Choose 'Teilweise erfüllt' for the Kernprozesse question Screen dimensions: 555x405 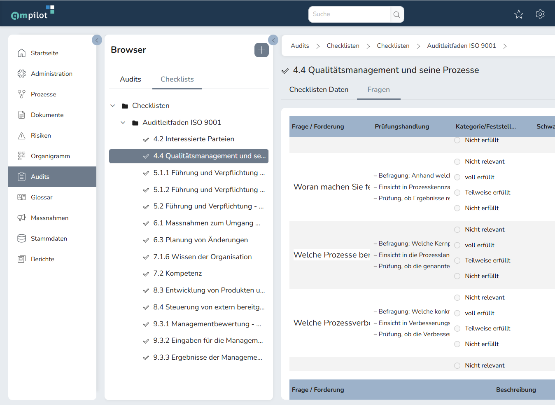(x=457, y=260)
